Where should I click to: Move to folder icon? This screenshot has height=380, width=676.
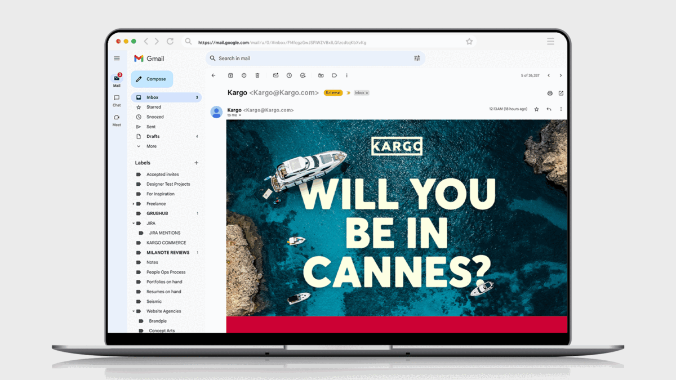click(x=321, y=75)
